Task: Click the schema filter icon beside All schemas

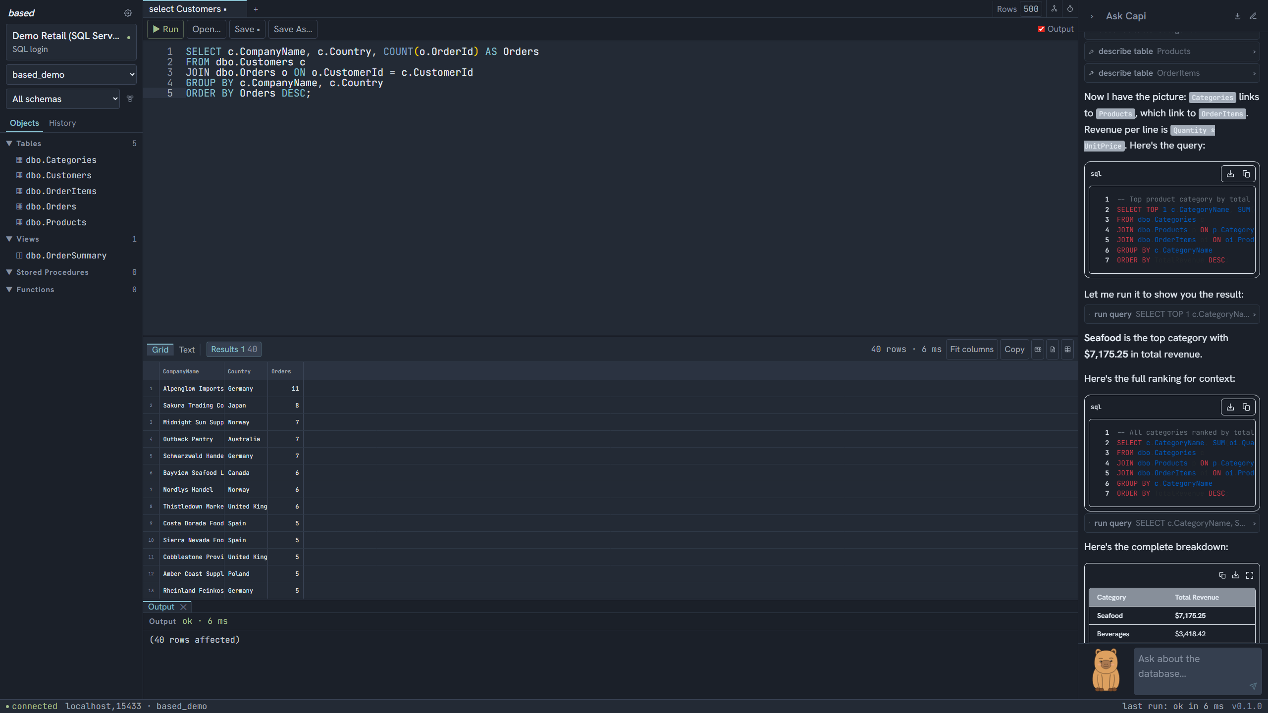Action: click(130, 99)
